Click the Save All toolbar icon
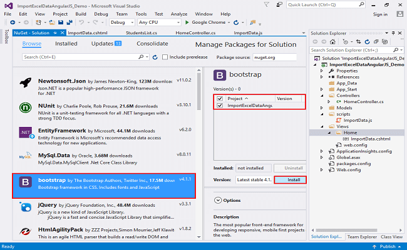The image size is (407, 250). (x=70, y=22)
